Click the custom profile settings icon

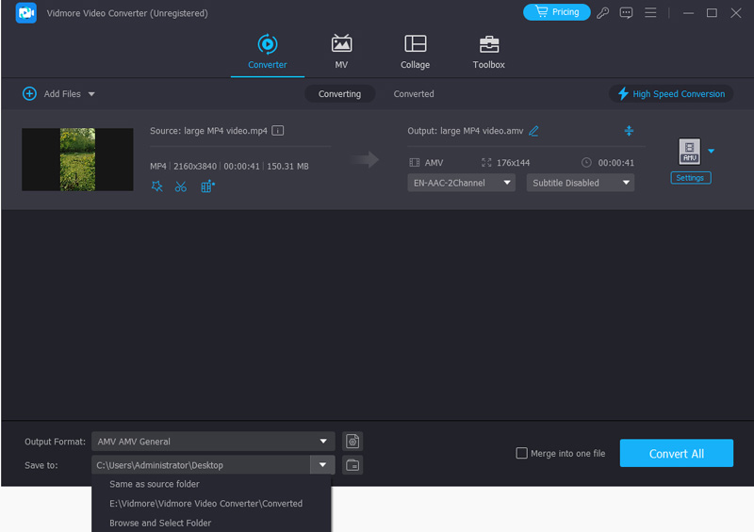(352, 441)
